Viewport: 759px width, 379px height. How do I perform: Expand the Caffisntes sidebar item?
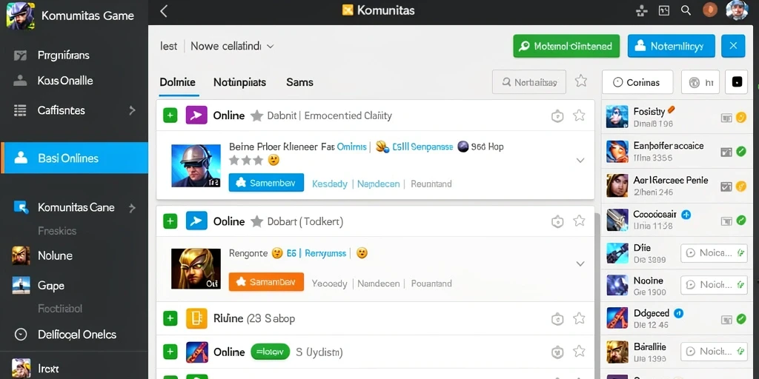[x=132, y=111]
